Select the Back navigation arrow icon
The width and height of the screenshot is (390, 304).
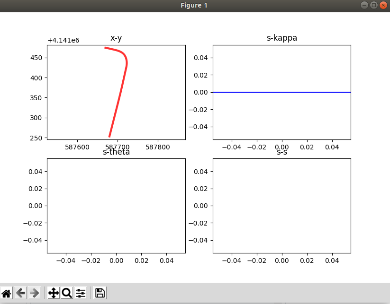20,293
